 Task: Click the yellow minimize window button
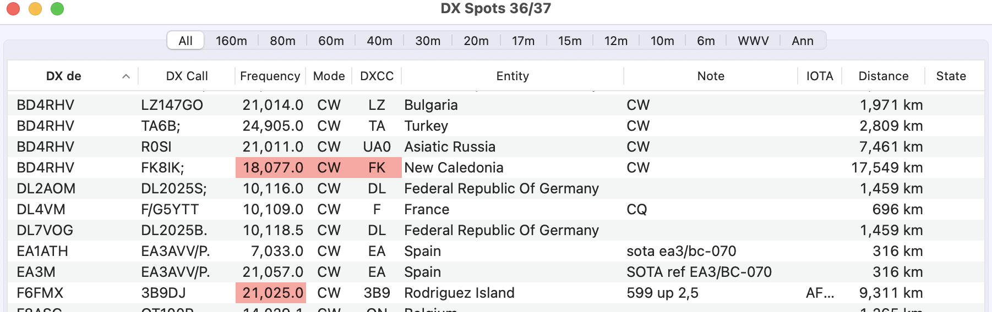pyautogui.click(x=35, y=9)
